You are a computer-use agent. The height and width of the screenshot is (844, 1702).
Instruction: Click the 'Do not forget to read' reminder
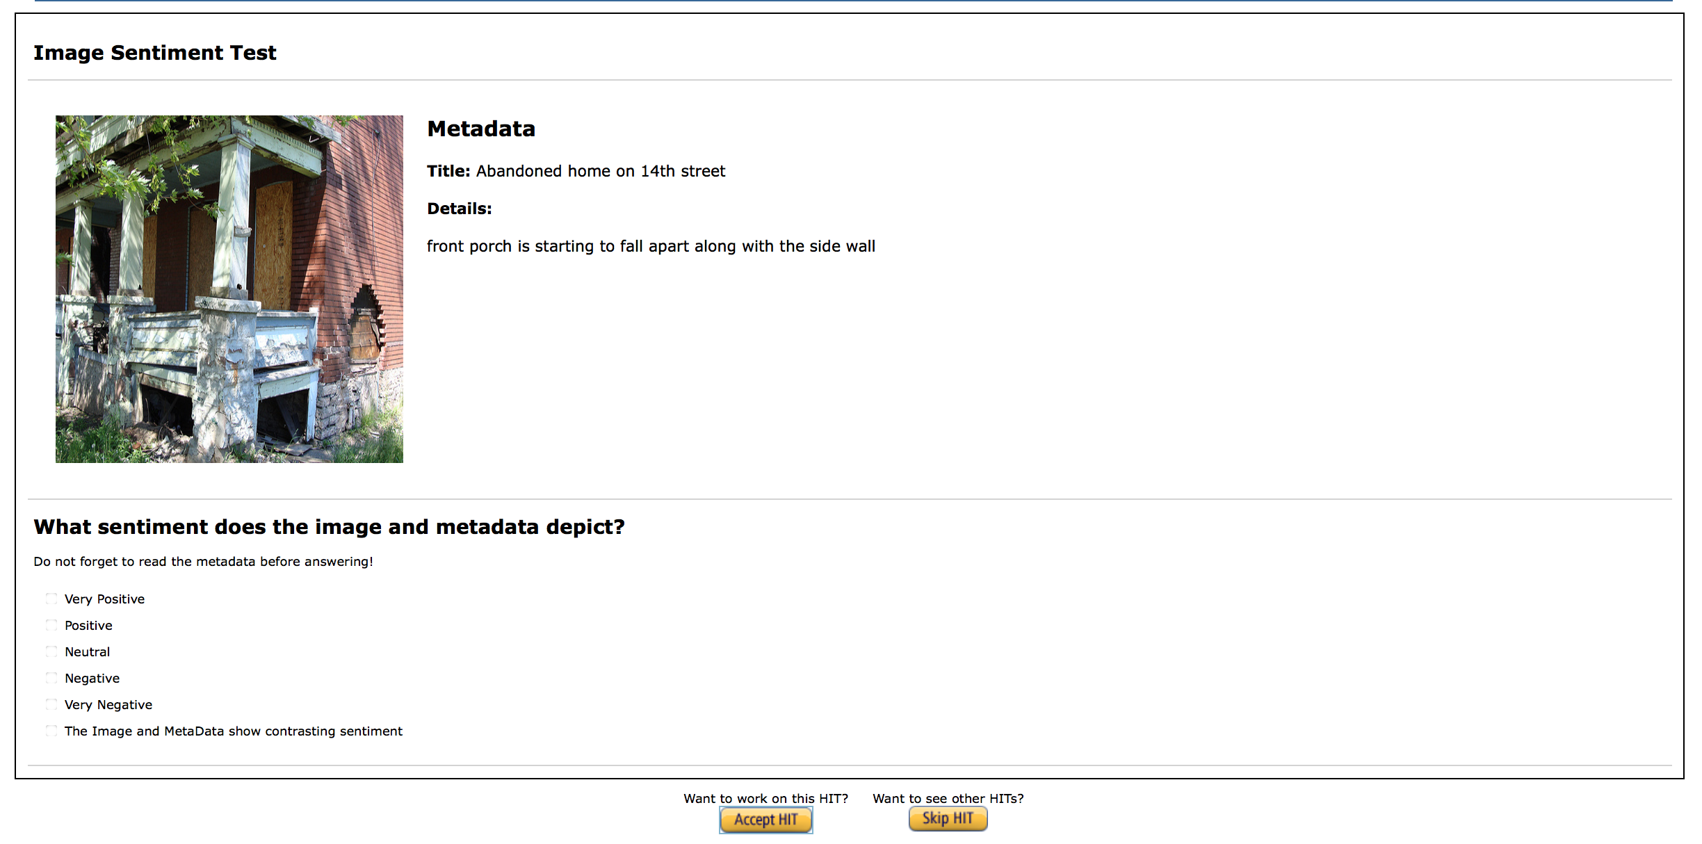(203, 562)
